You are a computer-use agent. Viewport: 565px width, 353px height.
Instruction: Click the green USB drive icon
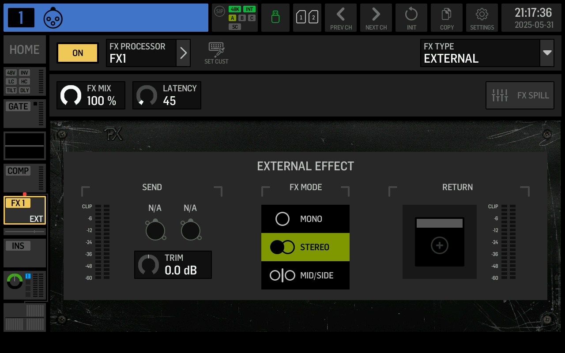click(x=275, y=18)
